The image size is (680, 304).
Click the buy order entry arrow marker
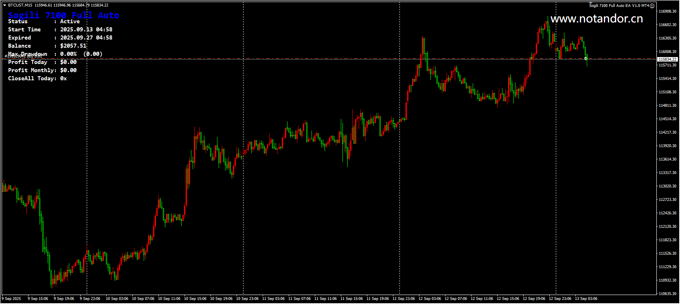click(586, 59)
